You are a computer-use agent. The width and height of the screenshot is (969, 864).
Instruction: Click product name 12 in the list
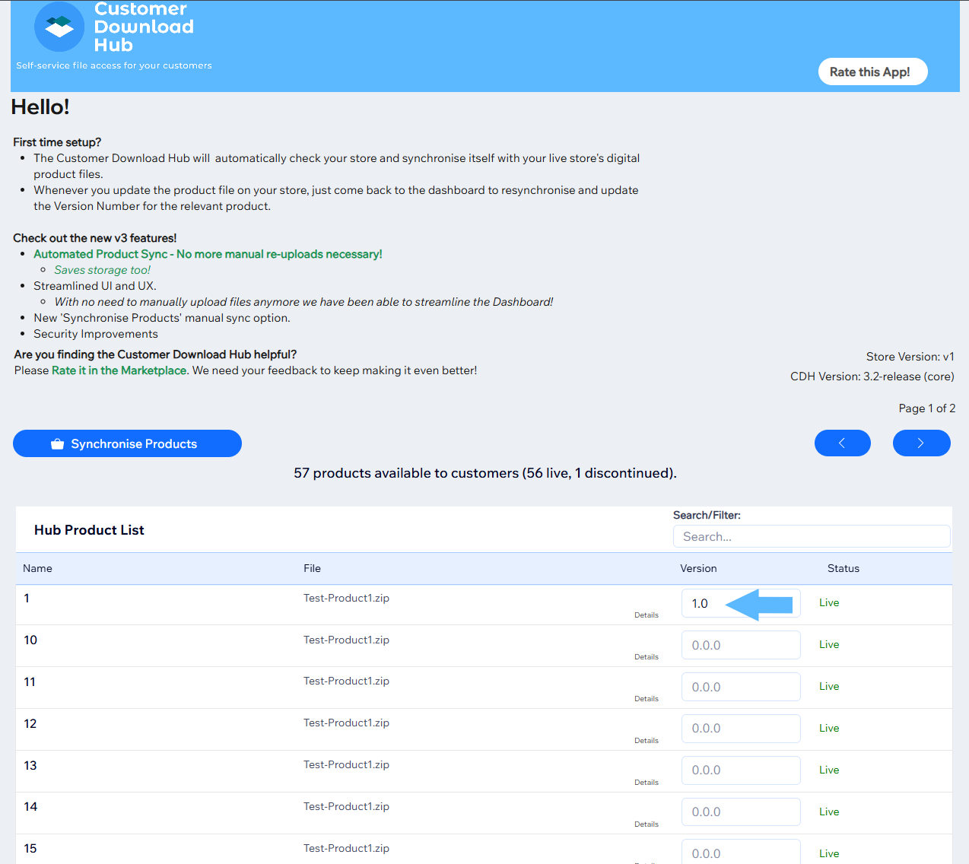pyautogui.click(x=30, y=723)
